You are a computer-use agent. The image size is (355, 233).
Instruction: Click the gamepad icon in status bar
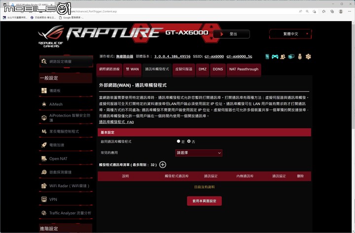275,57
